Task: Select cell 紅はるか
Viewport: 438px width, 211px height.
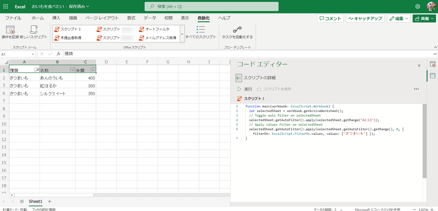Action: [x=57, y=86]
